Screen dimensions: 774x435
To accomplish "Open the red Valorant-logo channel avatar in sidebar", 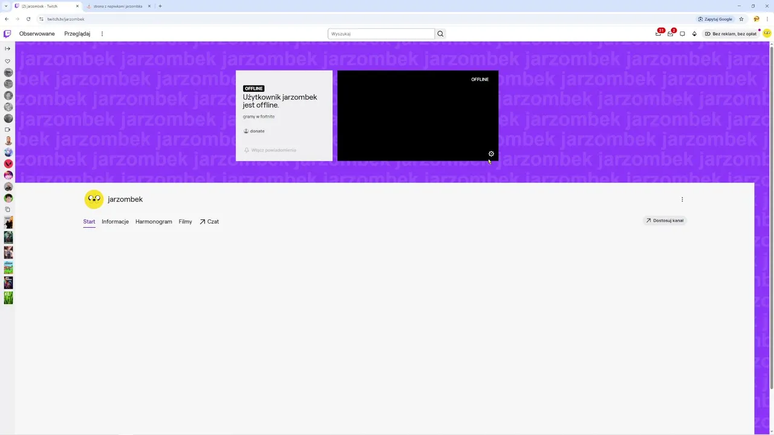I will point(8,164).
